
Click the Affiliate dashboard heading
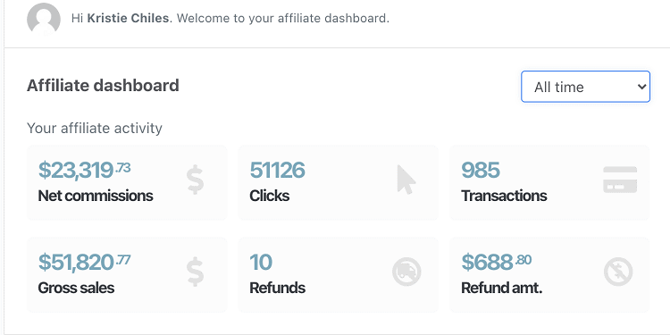pyautogui.click(x=103, y=86)
